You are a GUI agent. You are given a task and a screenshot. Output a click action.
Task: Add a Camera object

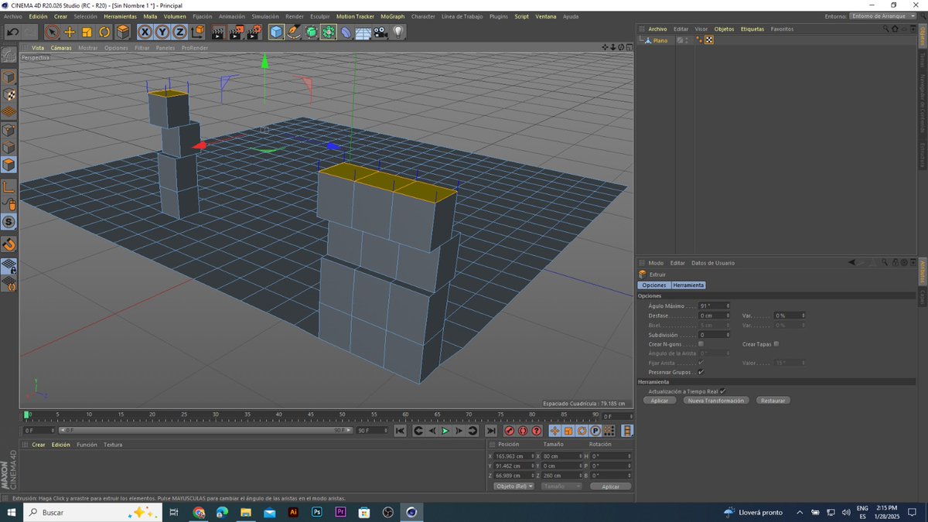point(380,32)
